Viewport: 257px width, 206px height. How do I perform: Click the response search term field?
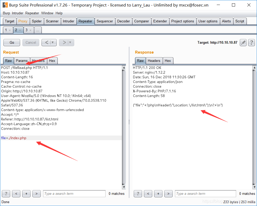tap(206, 194)
